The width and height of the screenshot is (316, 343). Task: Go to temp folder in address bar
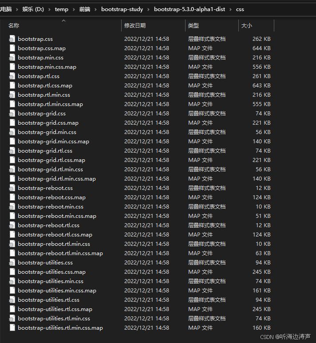62,9
